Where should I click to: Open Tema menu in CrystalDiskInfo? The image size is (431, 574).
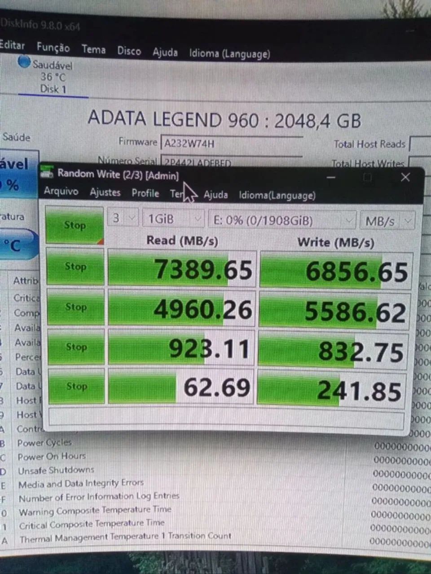click(93, 49)
